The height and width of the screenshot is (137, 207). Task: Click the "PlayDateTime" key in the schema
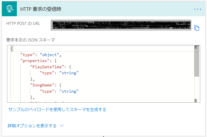47,67
